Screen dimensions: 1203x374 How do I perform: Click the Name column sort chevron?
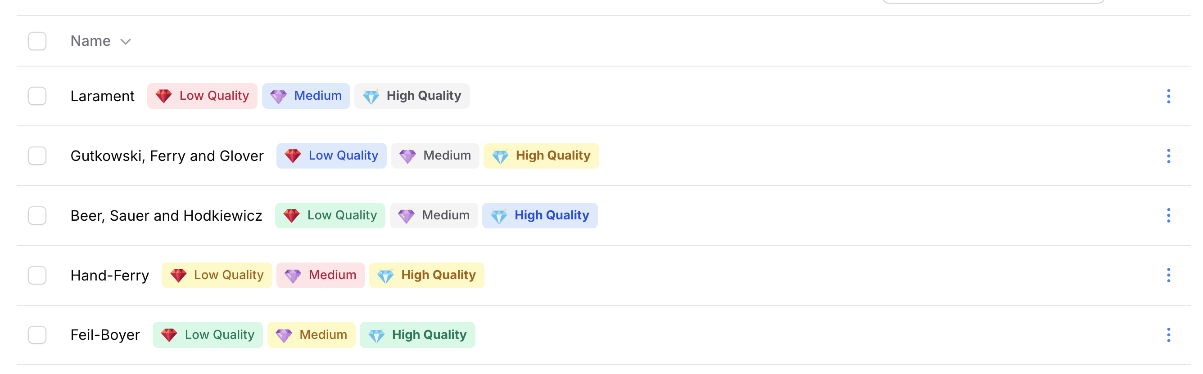pyautogui.click(x=125, y=41)
